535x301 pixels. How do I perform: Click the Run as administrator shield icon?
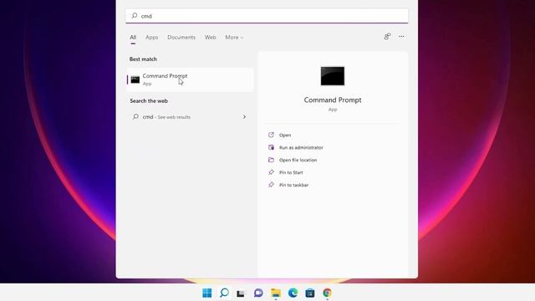(x=271, y=147)
